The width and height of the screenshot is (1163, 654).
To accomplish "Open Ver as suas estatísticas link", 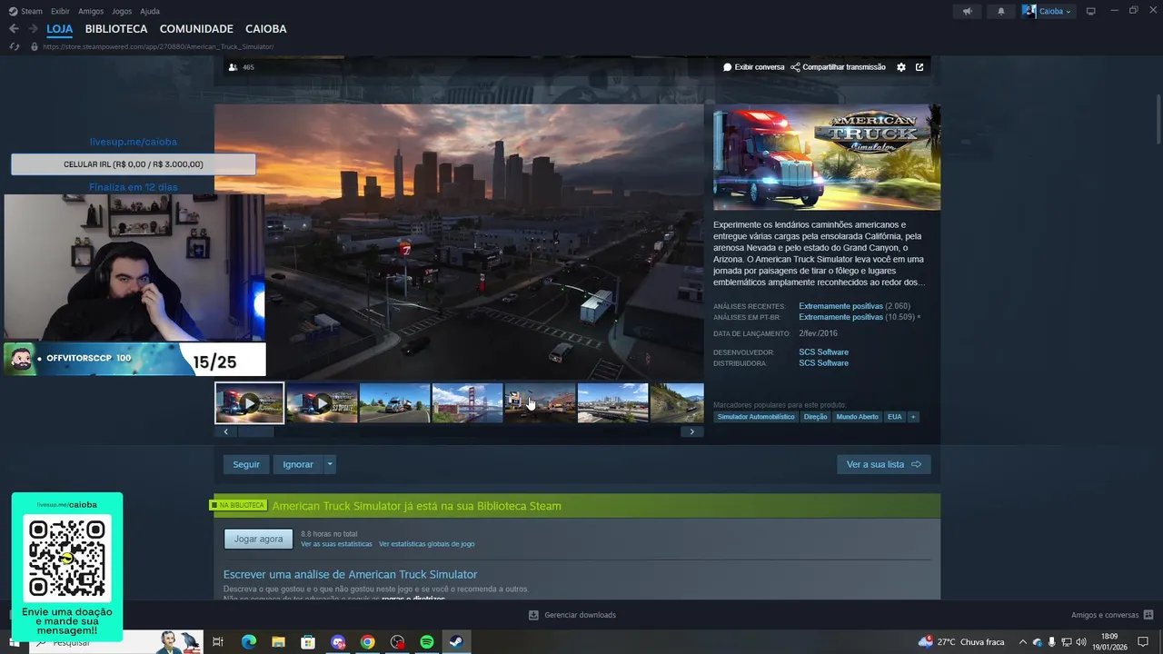I will [x=336, y=544].
